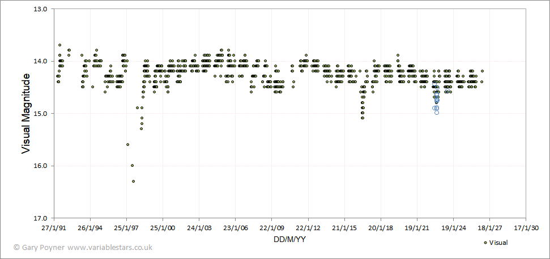Click the 16.0 magnitude axis label

[41, 166]
